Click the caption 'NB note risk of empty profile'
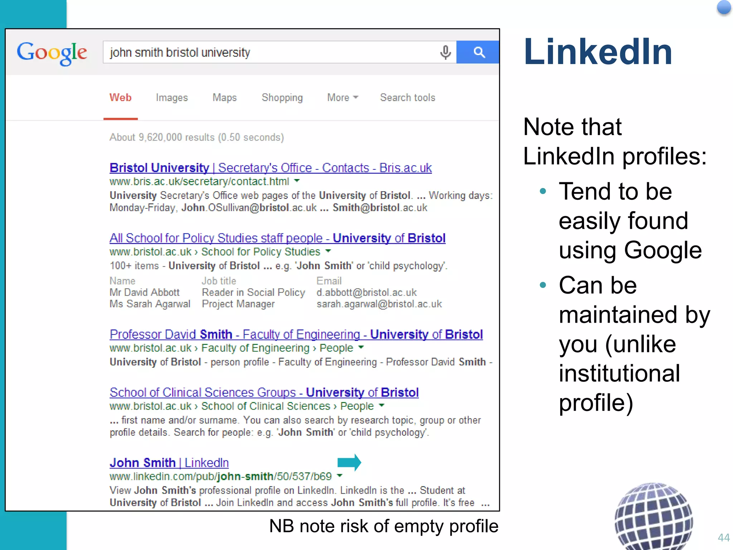This screenshot has height=550, width=733. click(384, 526)
